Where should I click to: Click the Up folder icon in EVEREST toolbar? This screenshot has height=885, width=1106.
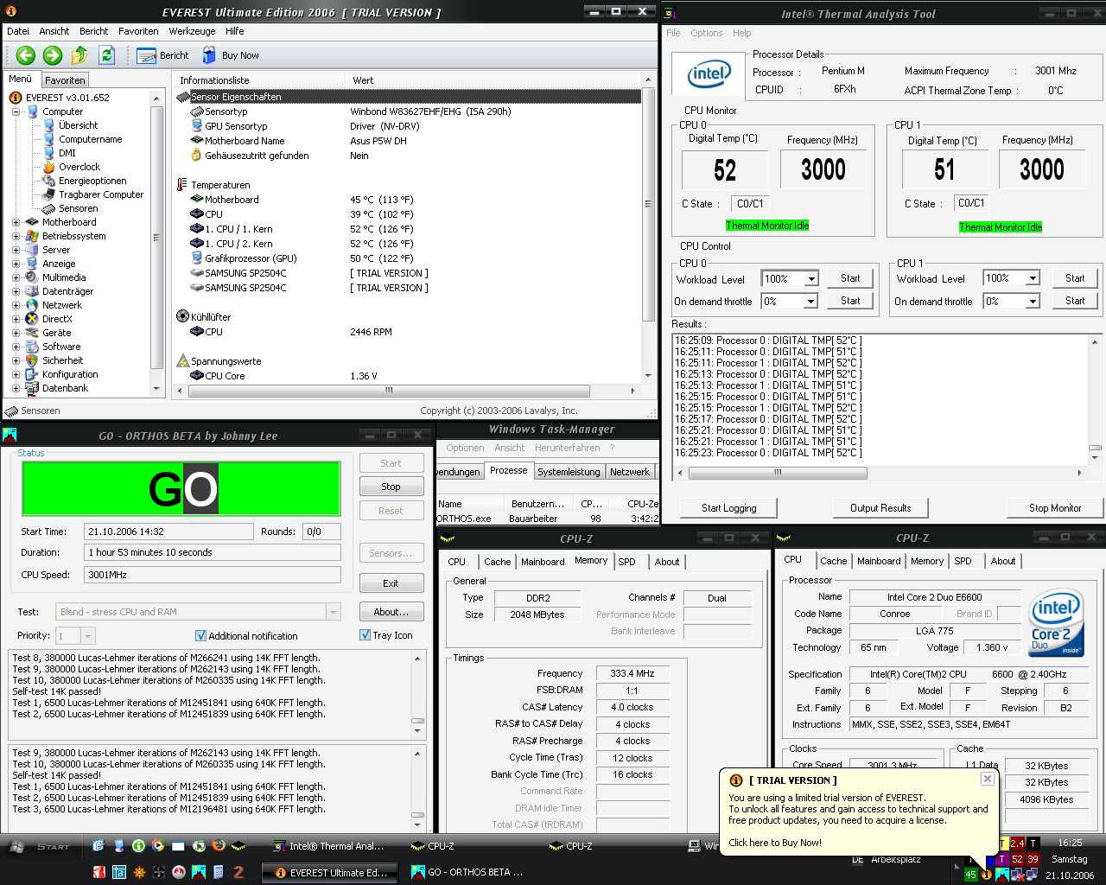pyautogui.click(x=79, y=55)
